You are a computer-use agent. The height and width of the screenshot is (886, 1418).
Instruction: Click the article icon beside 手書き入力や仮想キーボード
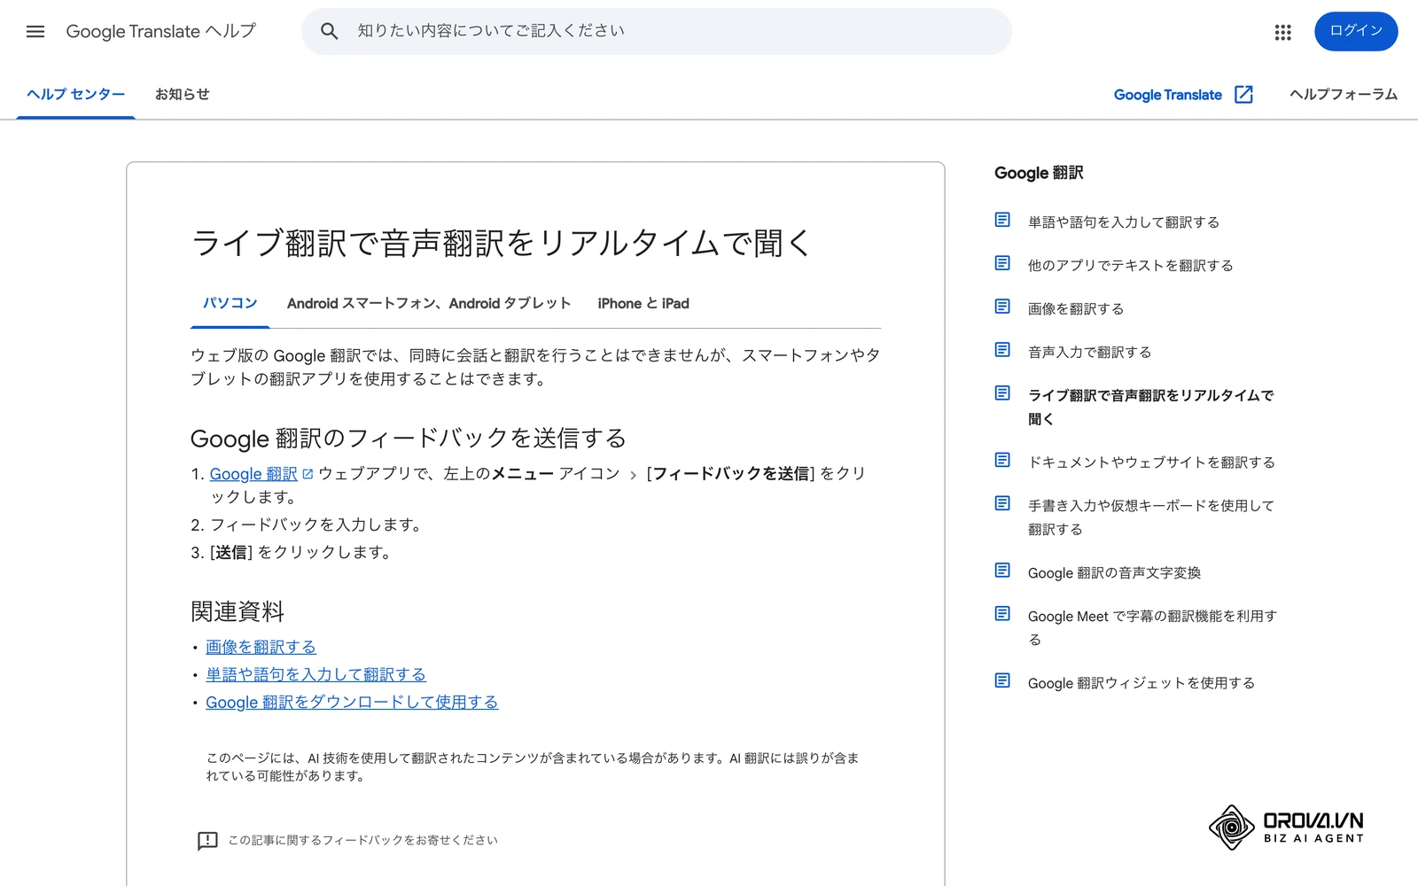[x=1002, y=503]
